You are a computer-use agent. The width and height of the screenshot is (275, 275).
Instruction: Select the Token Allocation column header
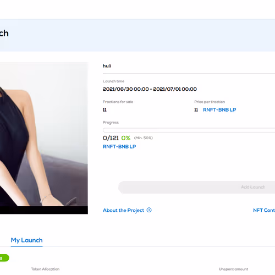[45, 269]
